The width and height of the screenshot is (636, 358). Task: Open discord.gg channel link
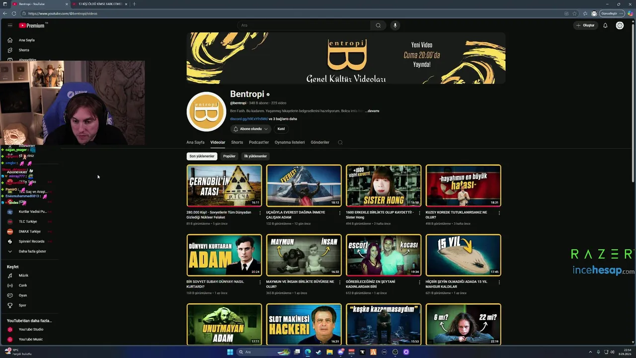[x=248, y=119]
